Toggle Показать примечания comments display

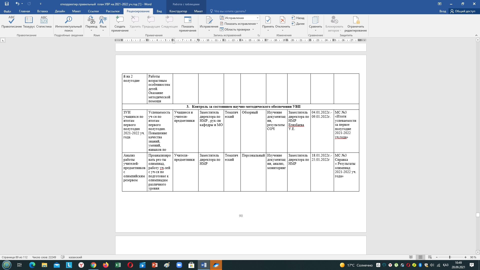(x=187, y=20)
